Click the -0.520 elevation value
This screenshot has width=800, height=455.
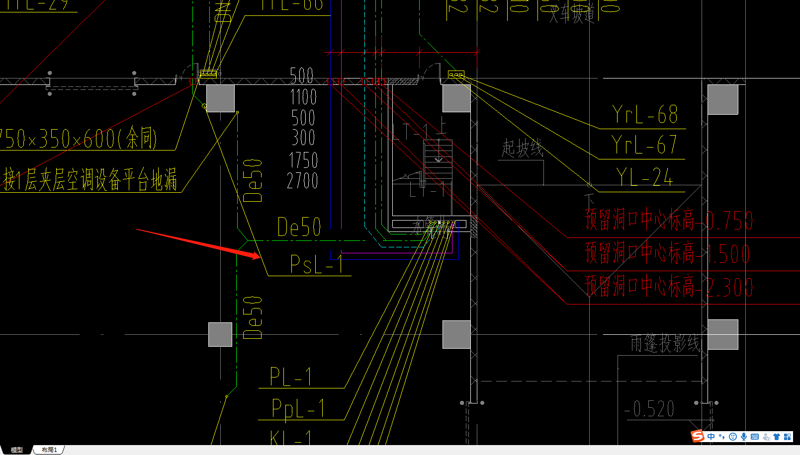tap(649, 409)
